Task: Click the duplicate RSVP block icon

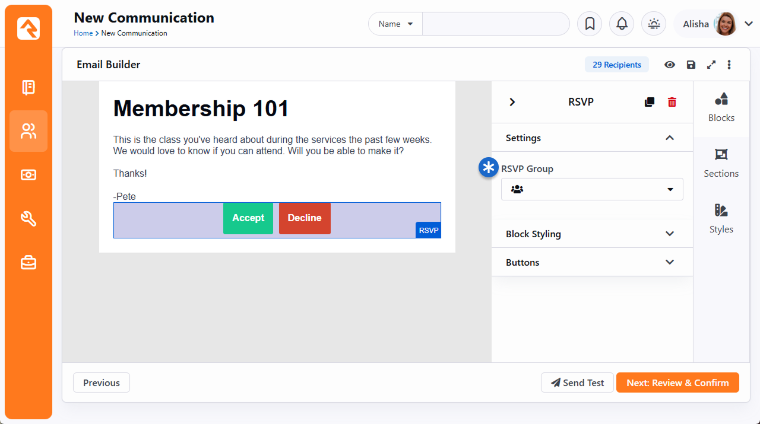Action: [x=650, y=102]
